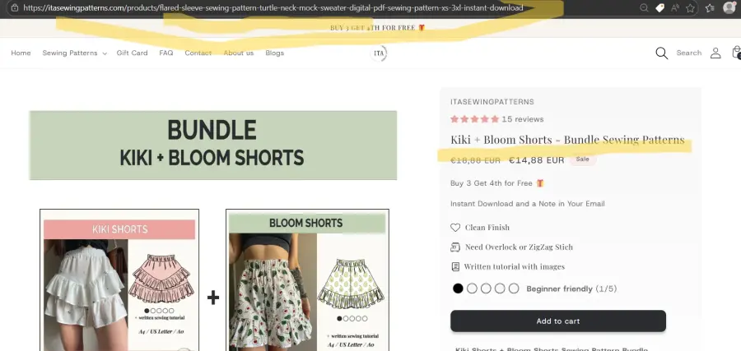741x351 pixels.
Task: Click the read aloud icon
Action: 674,7
